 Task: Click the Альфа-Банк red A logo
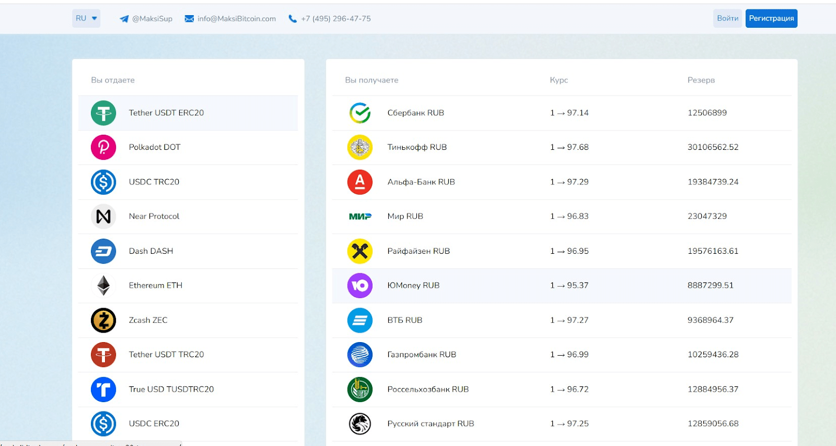click(360, 182)
